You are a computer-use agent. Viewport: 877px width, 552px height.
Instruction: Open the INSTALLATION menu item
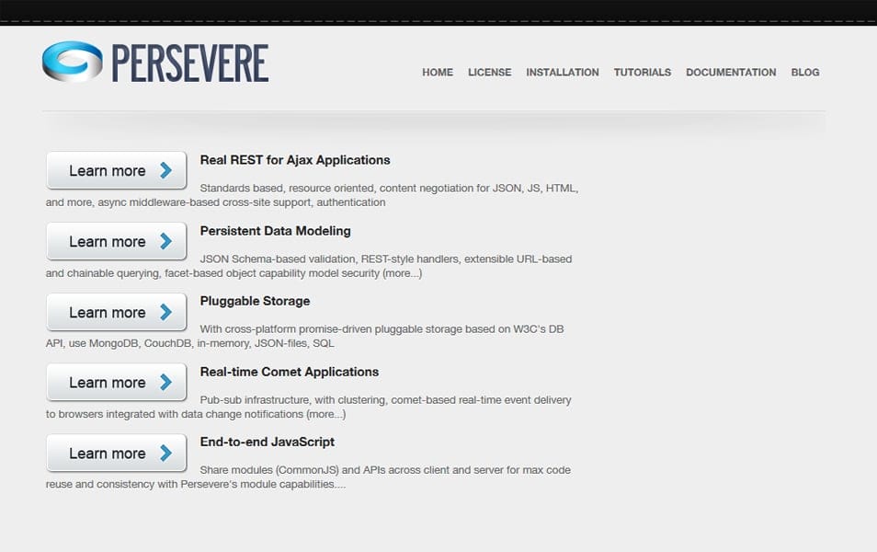click(562, 73)
